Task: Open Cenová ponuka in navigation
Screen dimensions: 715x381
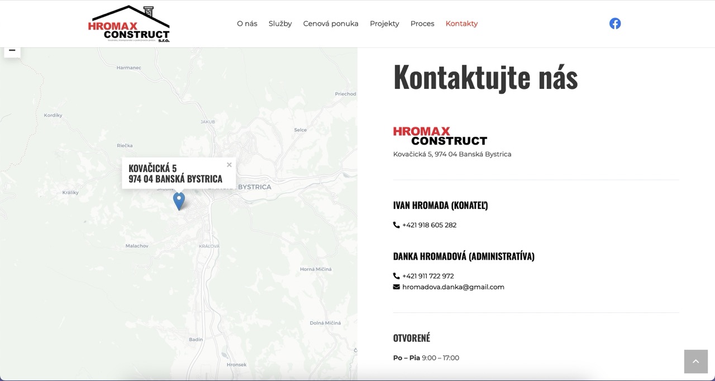Action: (331, 23)
